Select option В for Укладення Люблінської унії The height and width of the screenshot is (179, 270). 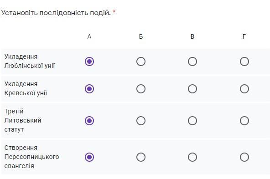pos(192,61)
